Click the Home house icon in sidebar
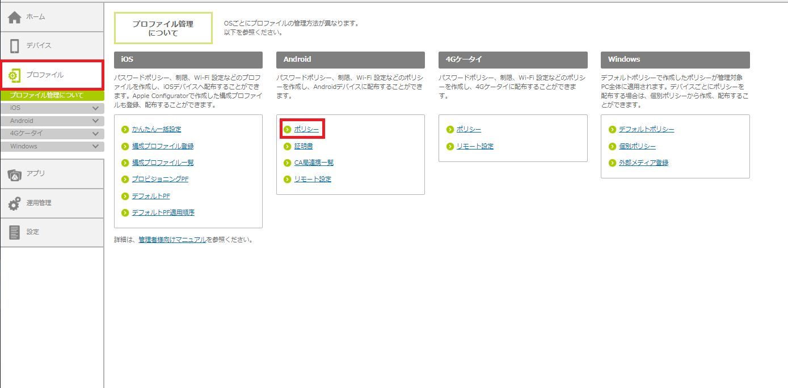The height and width of the screenshot is (388, 788). tap(15, 18)
